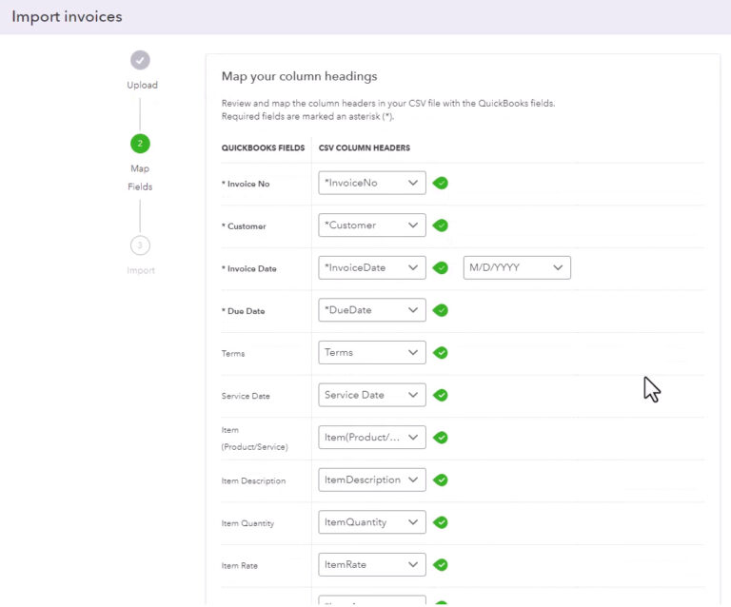
Task: Click green check beside Service Date mapping
Action: [440, 395]
